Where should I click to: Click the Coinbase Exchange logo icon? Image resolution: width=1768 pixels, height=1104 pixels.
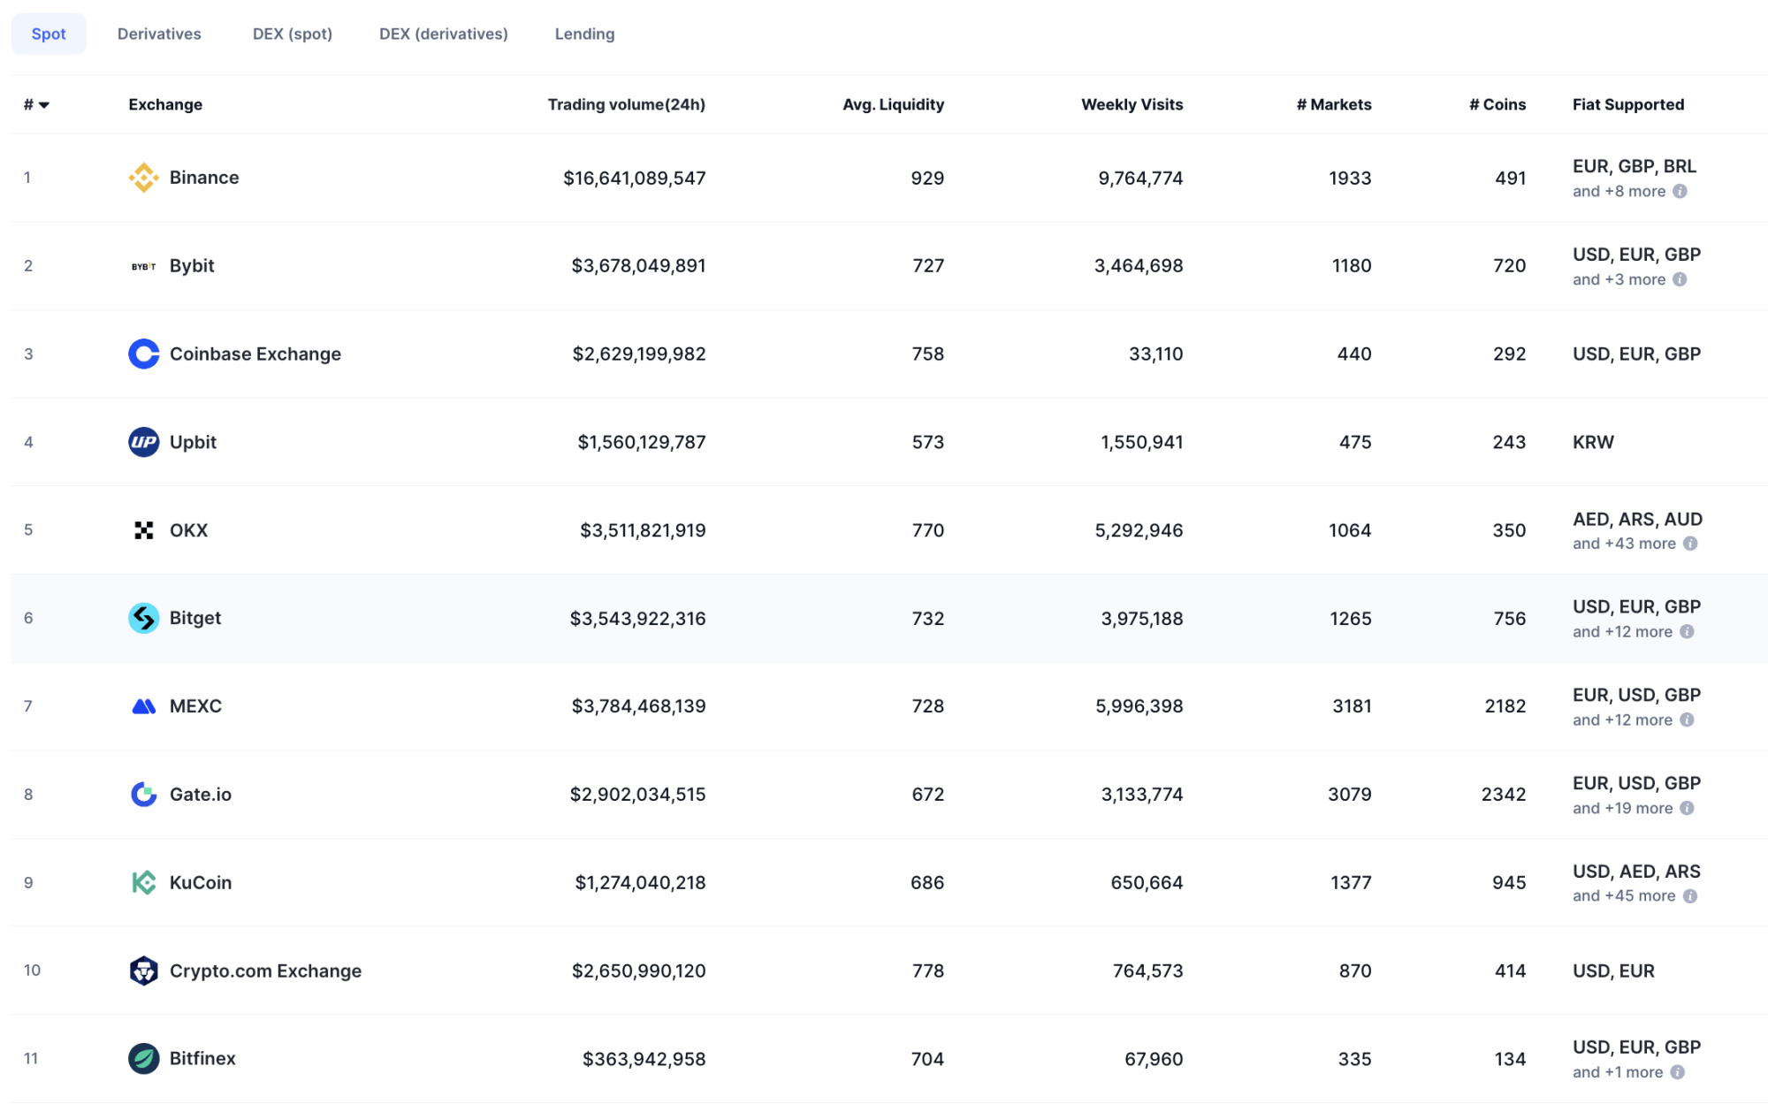[143, 354]
